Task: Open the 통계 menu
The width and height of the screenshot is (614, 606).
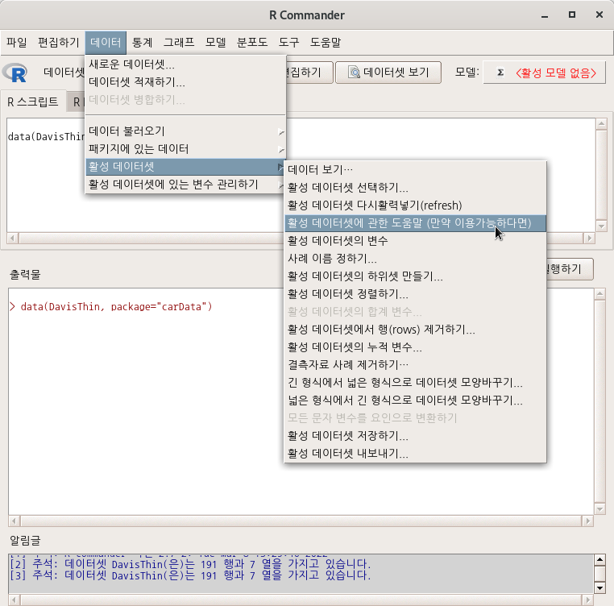Action: [x=142, y=42]
